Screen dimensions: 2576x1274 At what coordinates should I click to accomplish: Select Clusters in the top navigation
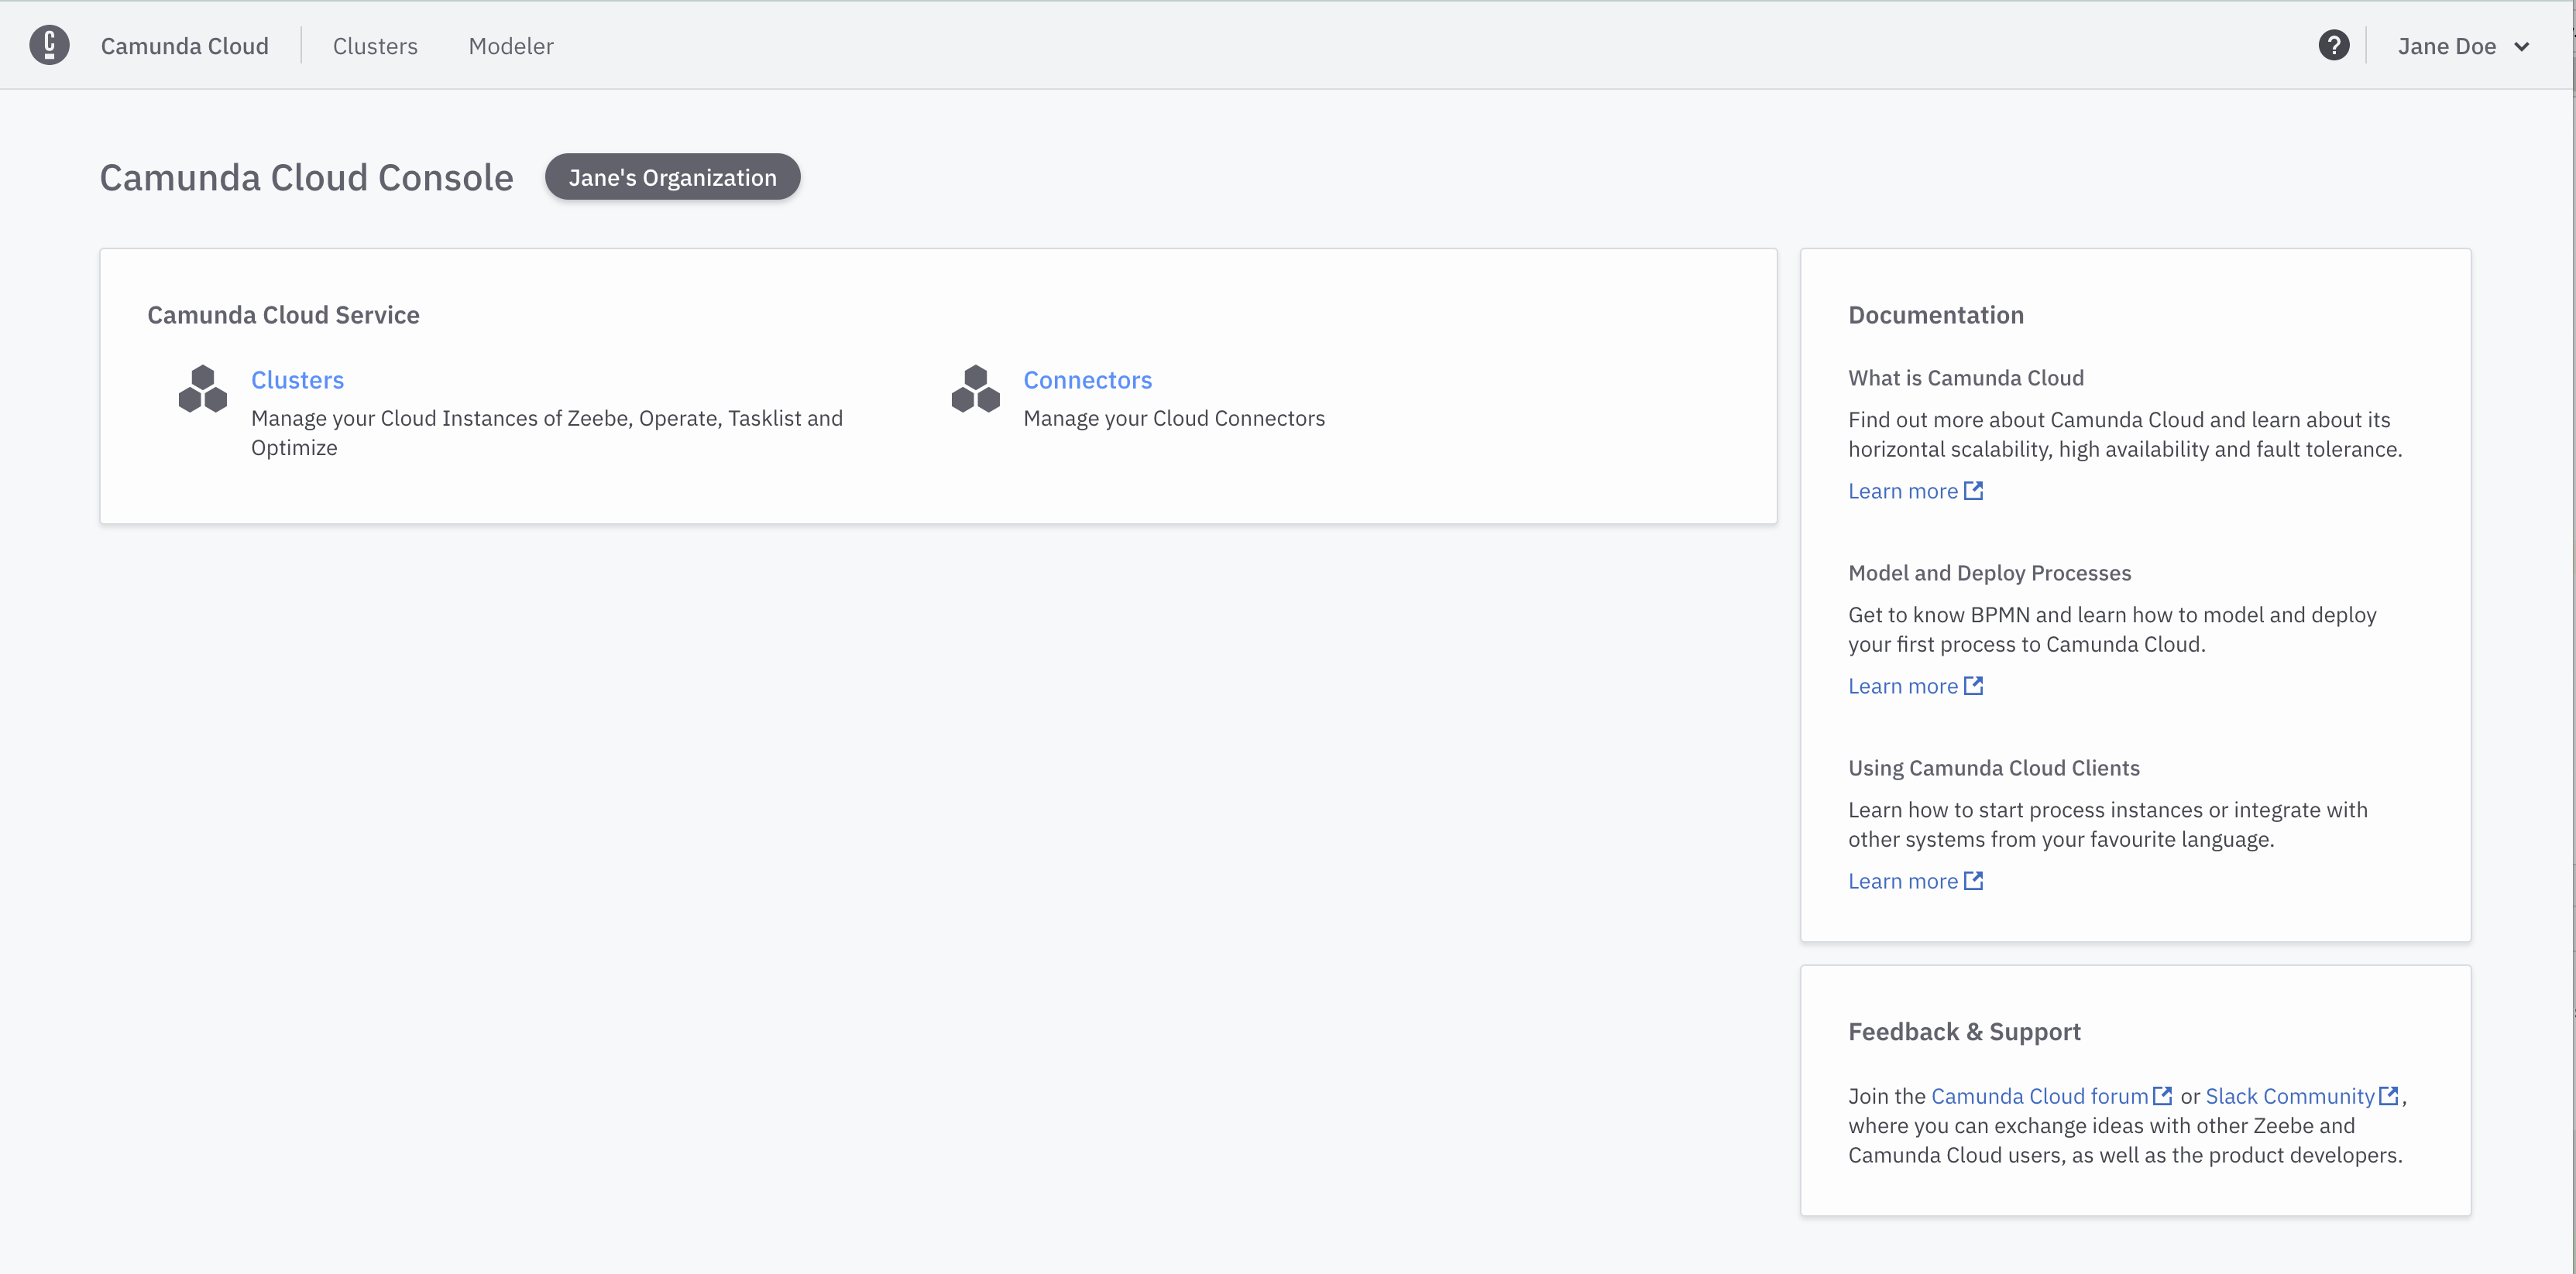point(375,45)
